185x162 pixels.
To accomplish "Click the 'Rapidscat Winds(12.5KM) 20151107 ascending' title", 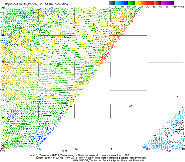I will coord(36,4).
